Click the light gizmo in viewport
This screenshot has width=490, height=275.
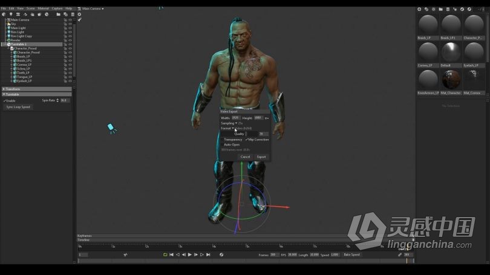[x=111, y=128]
